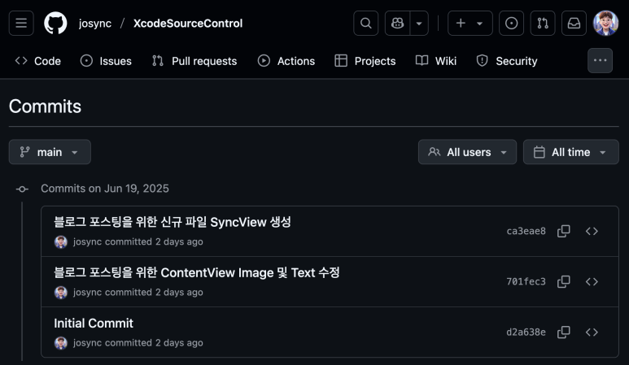Switch to the Projects tab
The width and height of the screenshot is (629, 365).
pyautogui.click(x=365, y=61)
